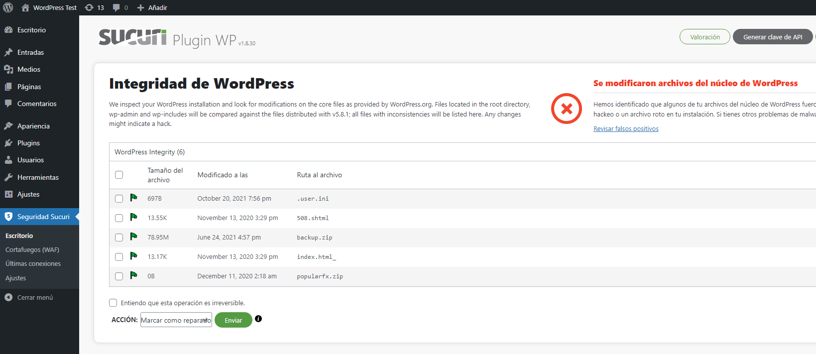Open the 'Revisar falsos positivos' link
The height and width of the screenshot is (354, 816).
pyautogui.click(x=626, y=128)
